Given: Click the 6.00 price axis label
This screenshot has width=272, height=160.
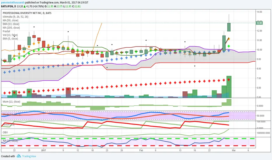Looking at the screenshot, I should click(x=259, y=88).
